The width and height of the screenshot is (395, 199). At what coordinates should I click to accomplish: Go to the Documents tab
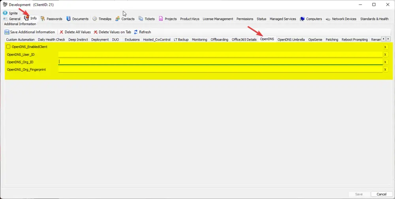[77, 19]
